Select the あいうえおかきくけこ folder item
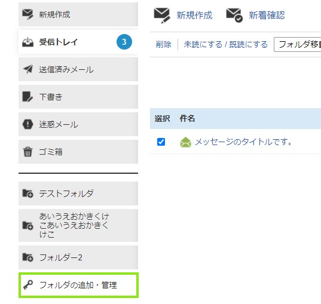This screenshot has width=321, height=304. click(78, 225)
